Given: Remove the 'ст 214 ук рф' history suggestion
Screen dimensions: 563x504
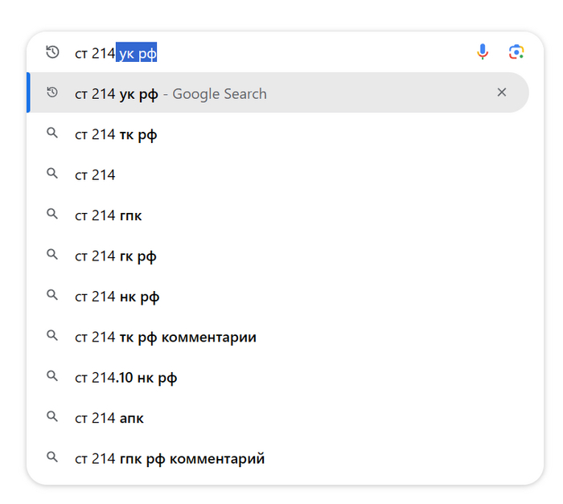Looking at the screenshot, I should pyautogui.click(x=502, y=92).
